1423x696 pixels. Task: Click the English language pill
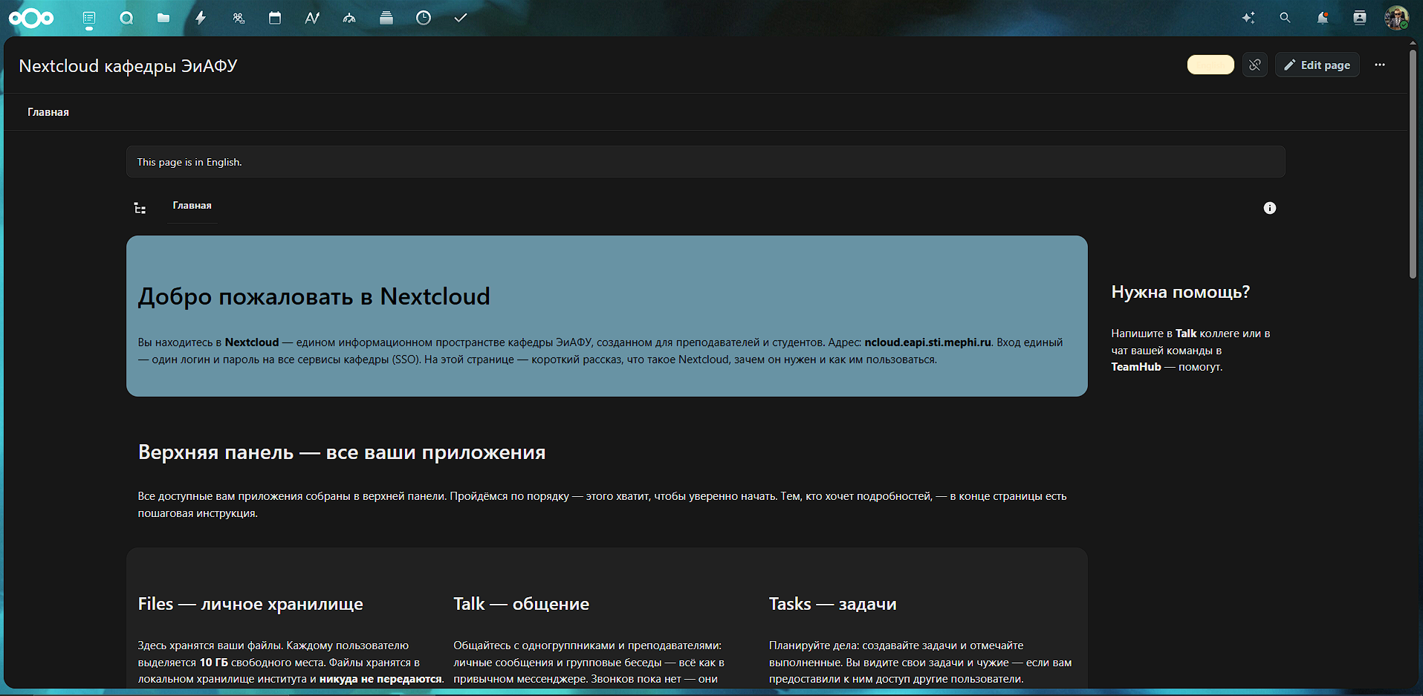(x=1210, y=65)
